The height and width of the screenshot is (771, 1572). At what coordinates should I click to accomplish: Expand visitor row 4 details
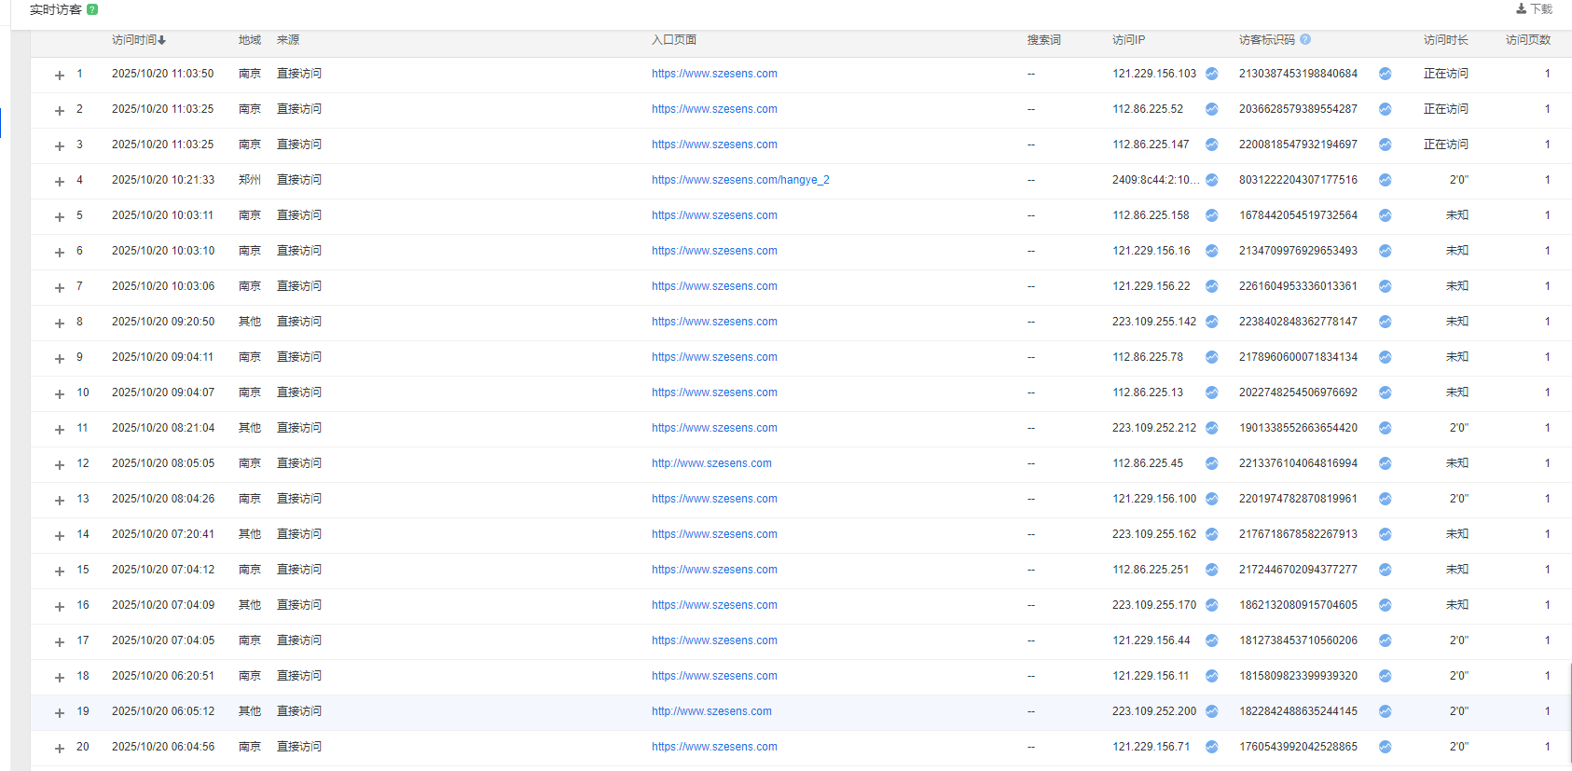click(x=60, y=181)
